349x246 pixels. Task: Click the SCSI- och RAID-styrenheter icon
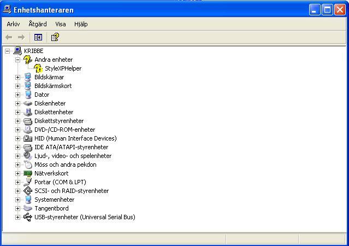click(x=28, y=191)
